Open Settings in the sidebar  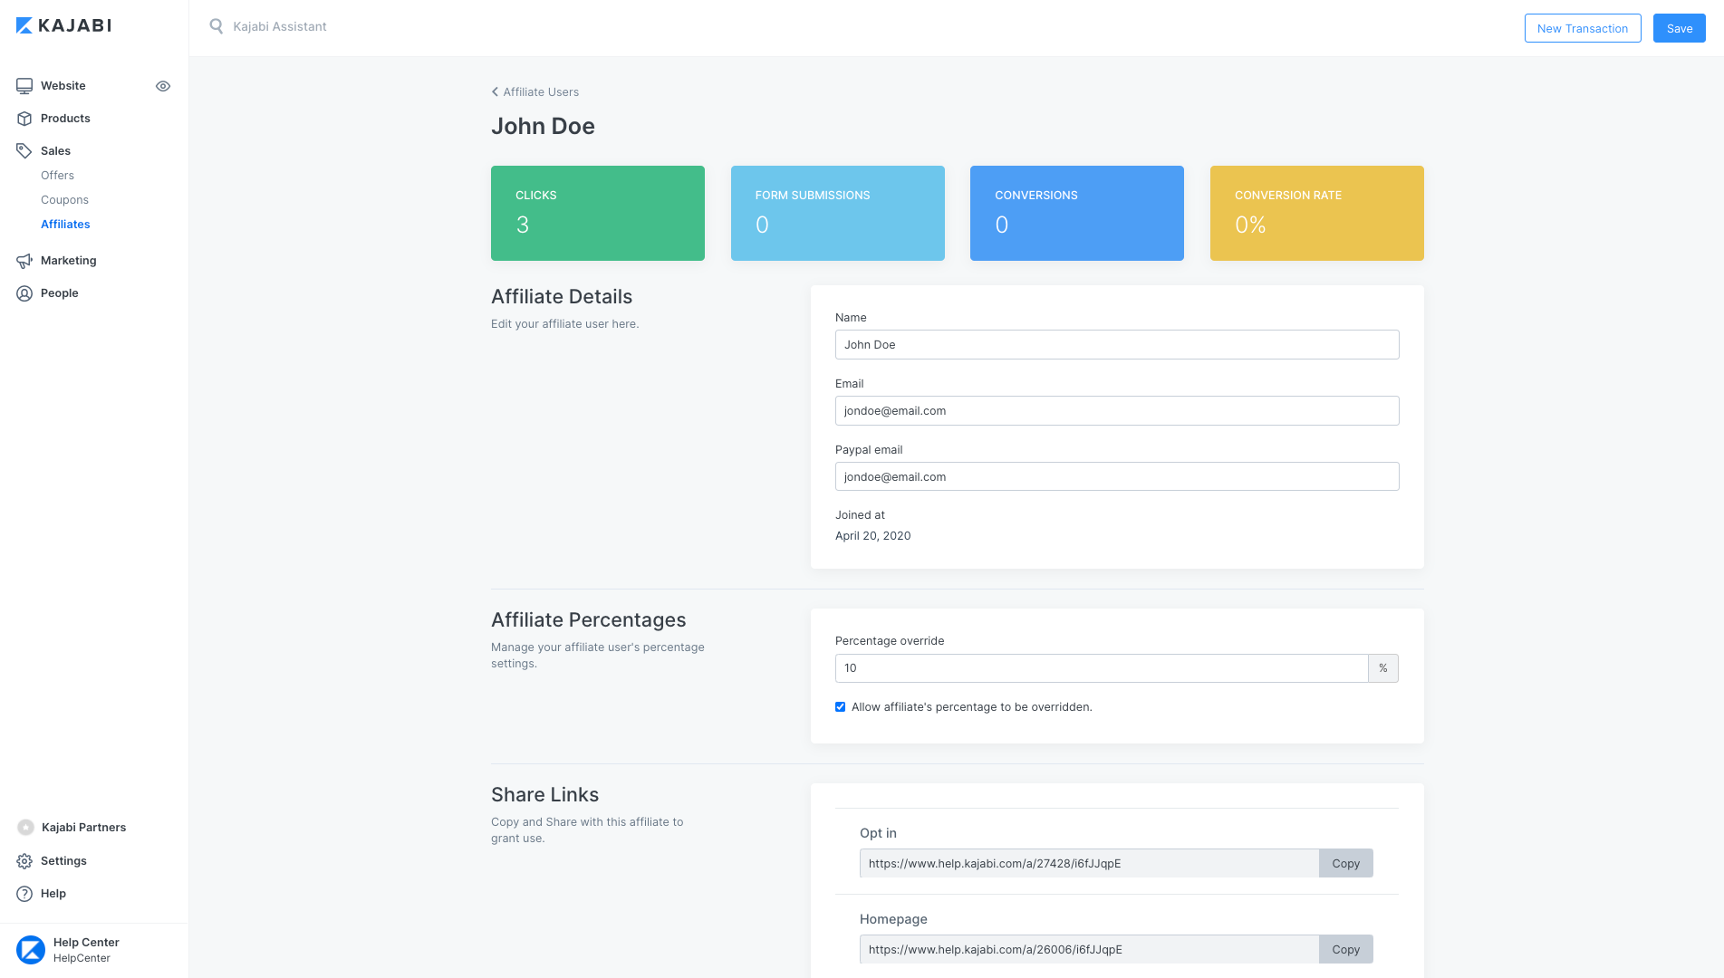pyautogui.click(x=63, y=861)
